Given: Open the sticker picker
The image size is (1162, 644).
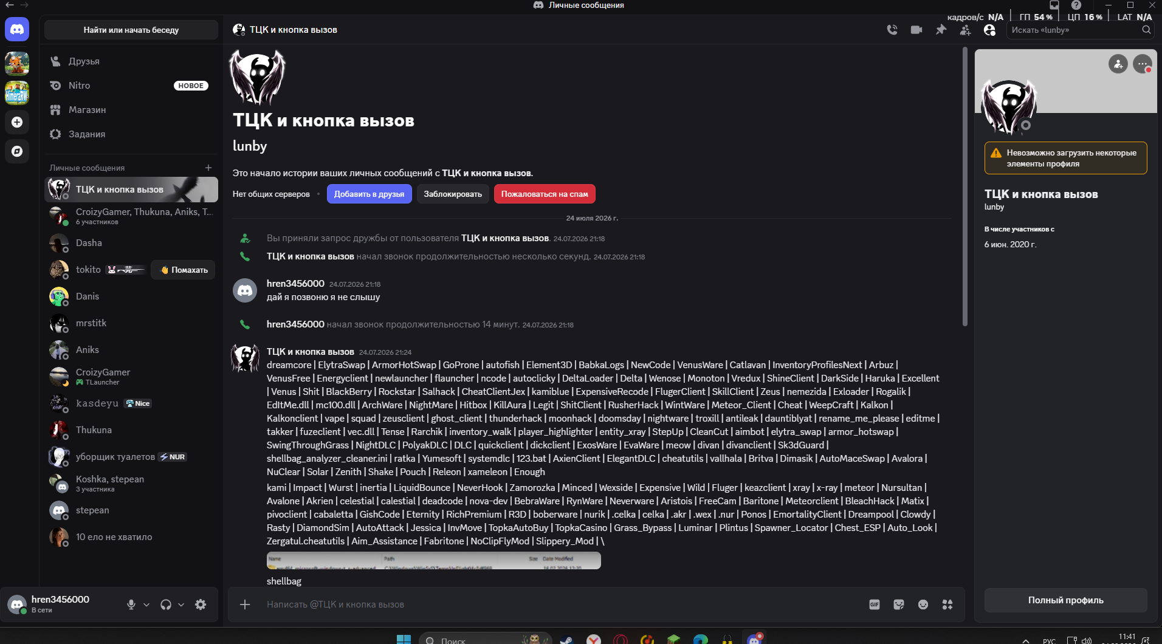Looking at the screenshot, I should [899, 605].
